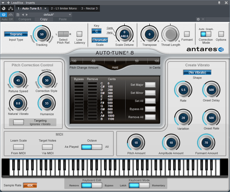
Task: Click the Copy button
Action: click(44, 19)
